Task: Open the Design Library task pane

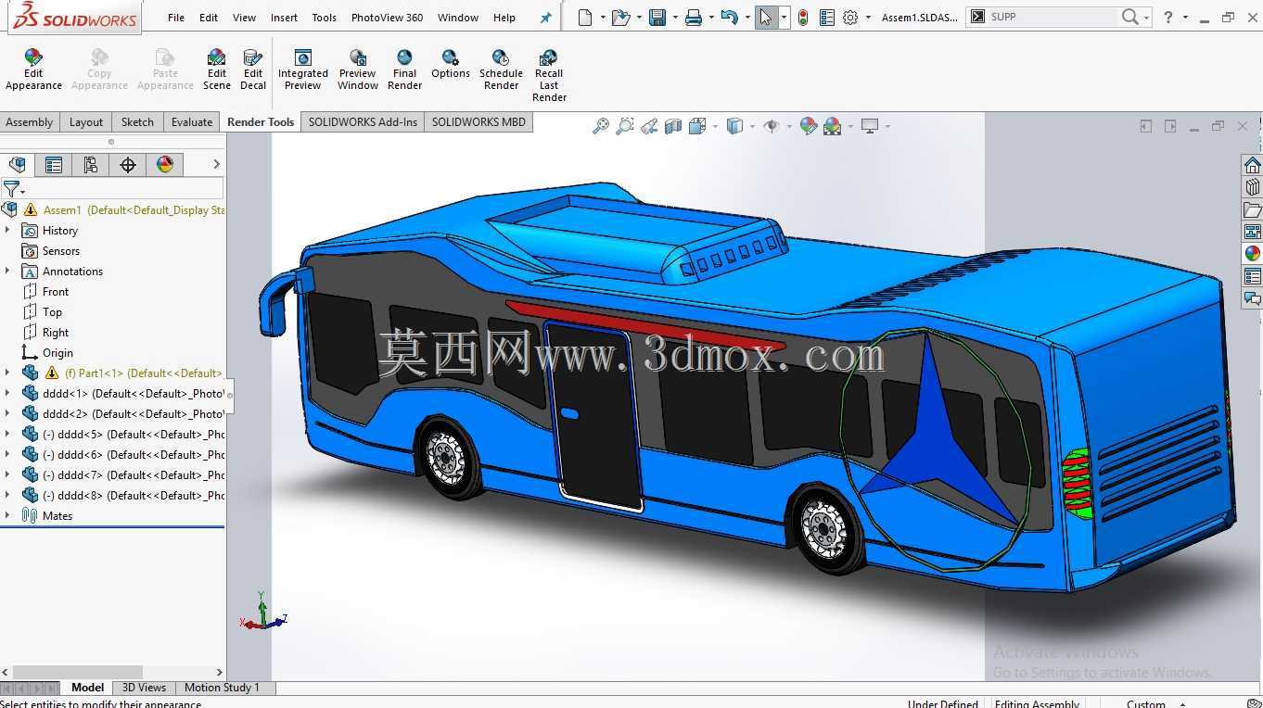Action: [x=1252, y=187]
